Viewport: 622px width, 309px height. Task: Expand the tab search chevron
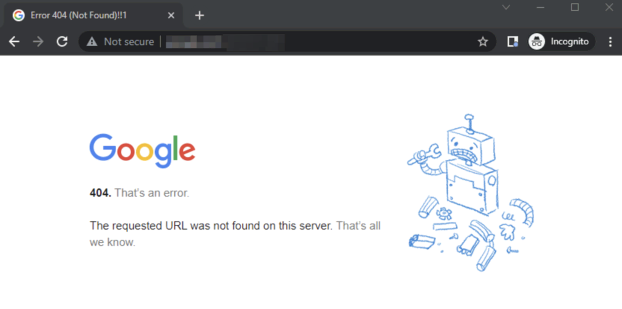pyautogui.click(x=506, y=7)
